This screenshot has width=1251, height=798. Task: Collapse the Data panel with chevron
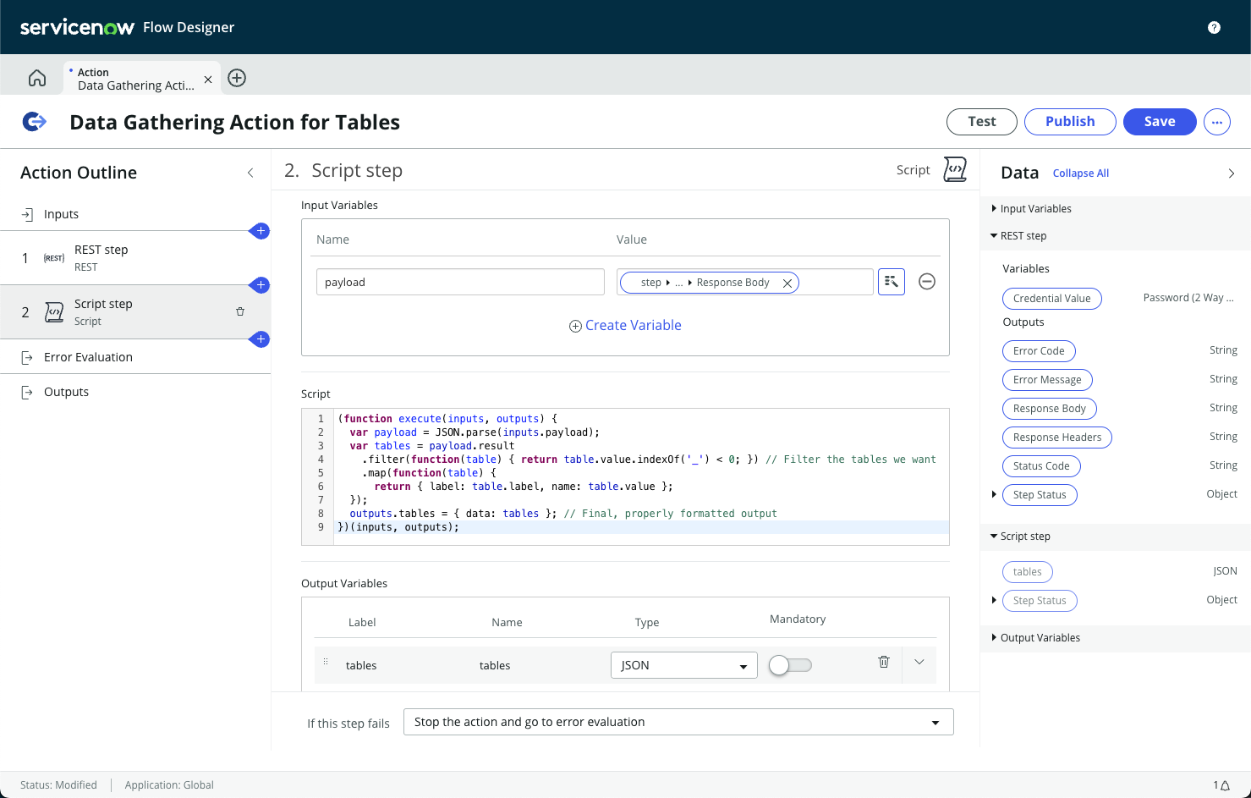[1232, 173]
